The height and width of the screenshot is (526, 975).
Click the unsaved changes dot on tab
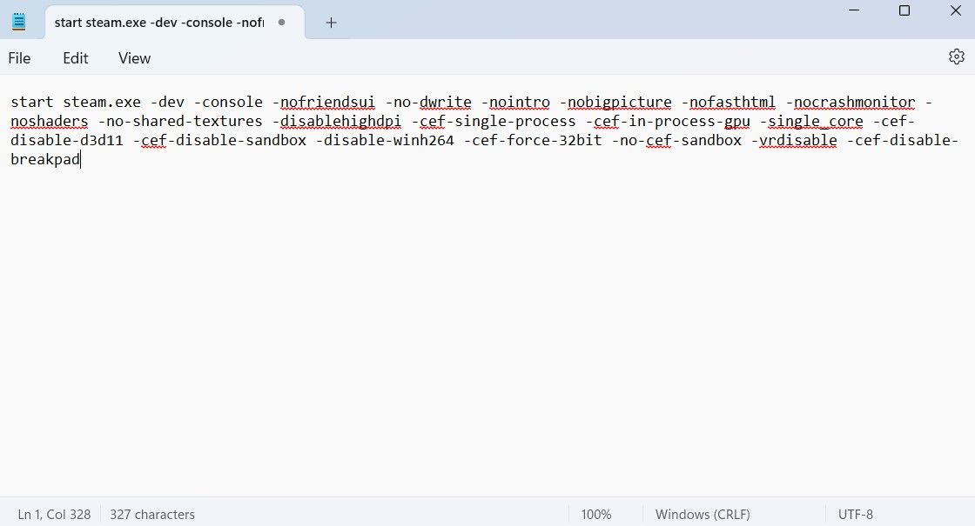tap(282, 23)
